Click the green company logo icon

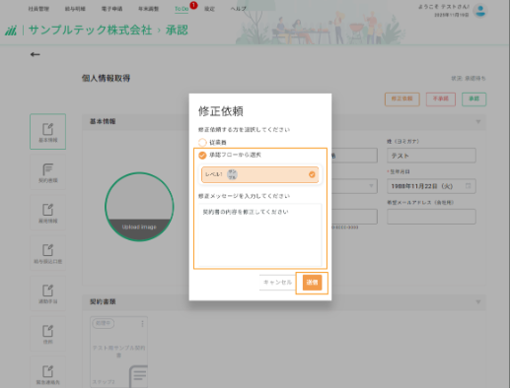(x=11, y=31)
